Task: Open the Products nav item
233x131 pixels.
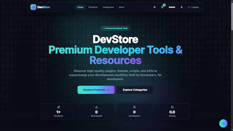Action: [93, 7]
